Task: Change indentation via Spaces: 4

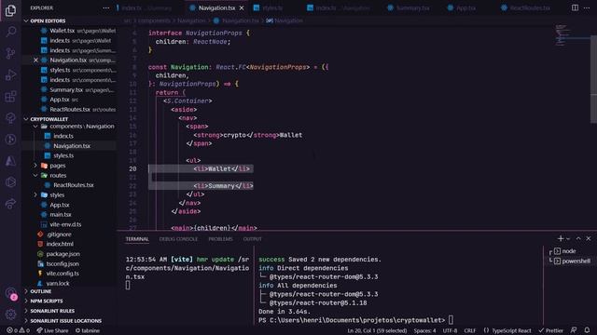Action: tap(424, 330)
